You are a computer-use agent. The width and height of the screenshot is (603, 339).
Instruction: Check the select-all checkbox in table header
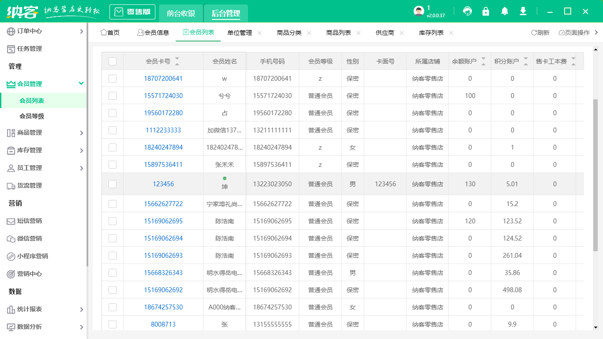112,61
